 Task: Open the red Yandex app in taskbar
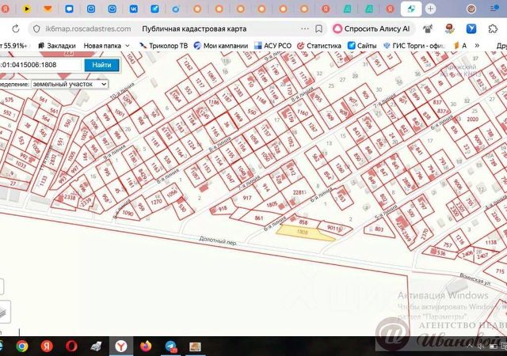47,347
